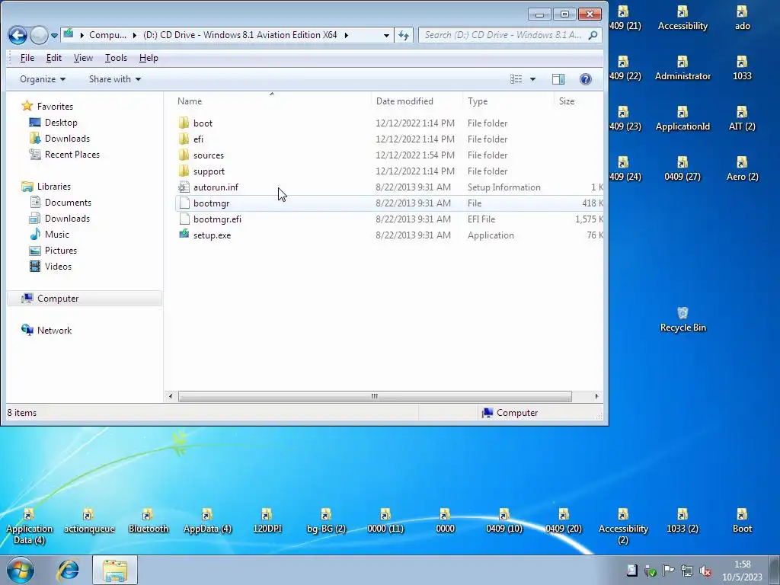Click the Compu... breadcrumb segment in the address bar

click(x=107, y=35)
